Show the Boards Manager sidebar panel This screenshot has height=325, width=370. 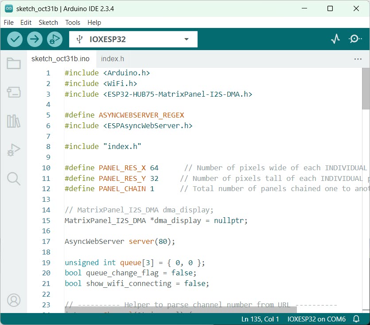click(x=14, y=92)
